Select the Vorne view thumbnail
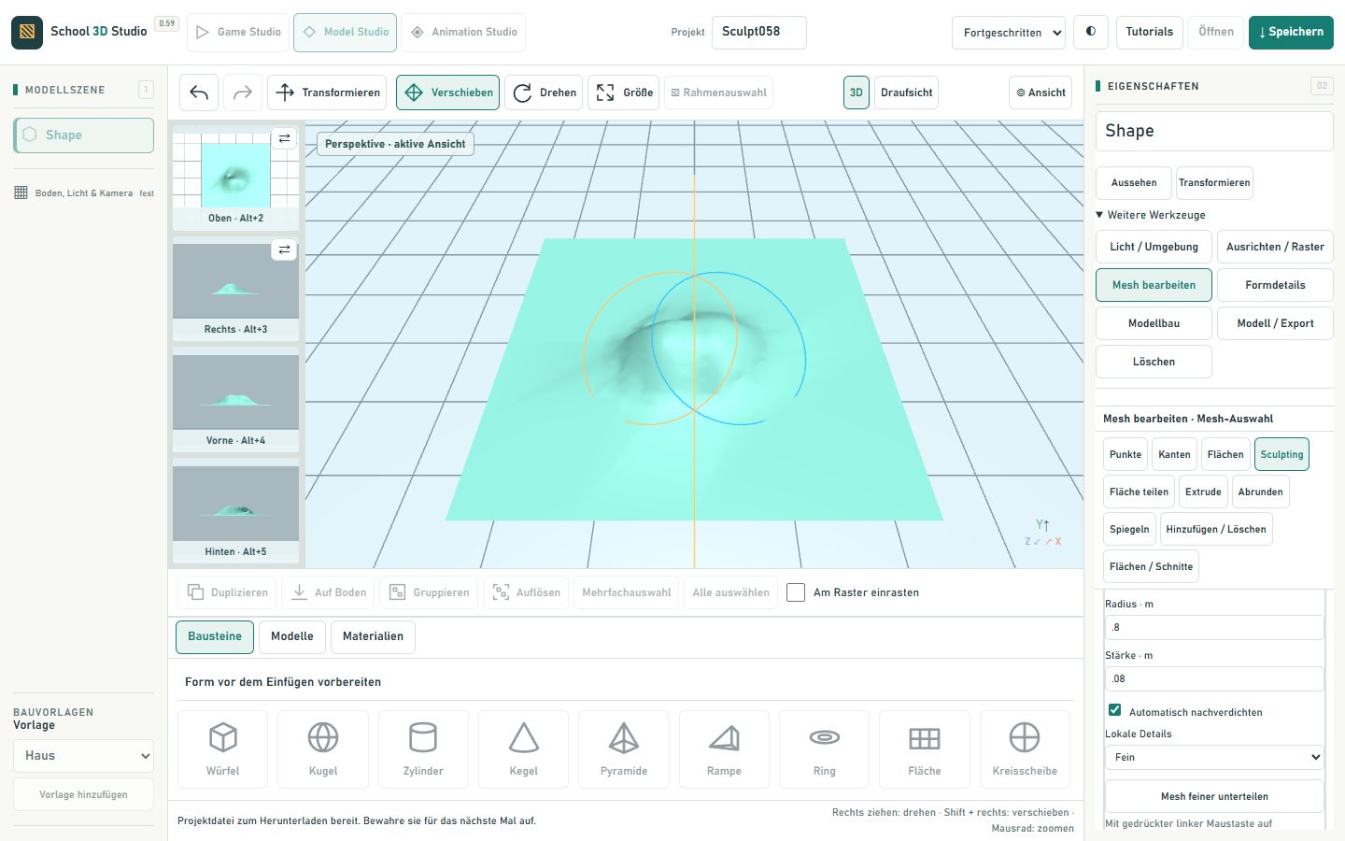This screenshot has width=1345, height=841. [235, 400]
